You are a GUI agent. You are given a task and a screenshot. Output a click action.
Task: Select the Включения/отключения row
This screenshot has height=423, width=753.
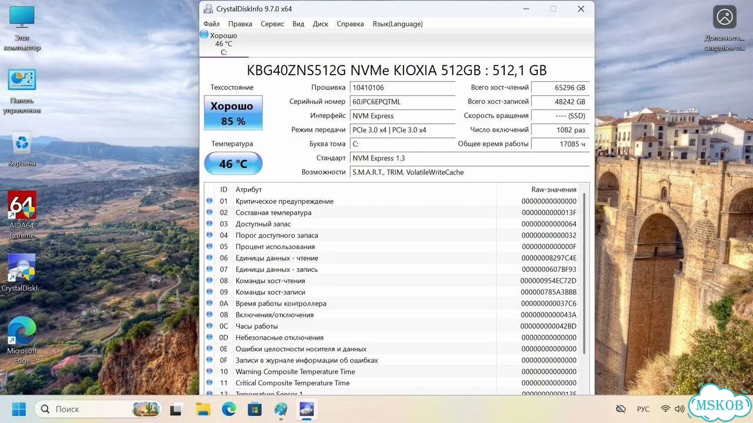(392, 315)
